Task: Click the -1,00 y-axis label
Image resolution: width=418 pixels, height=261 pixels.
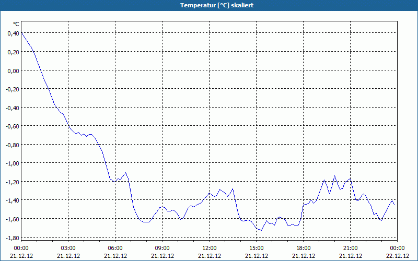Action: [x=13, y=163]
